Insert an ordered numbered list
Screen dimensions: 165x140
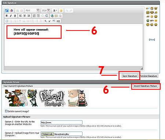tap(34, 16)
